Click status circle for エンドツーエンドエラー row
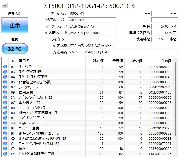The image size is (179, 158). [x=5, y=108]
